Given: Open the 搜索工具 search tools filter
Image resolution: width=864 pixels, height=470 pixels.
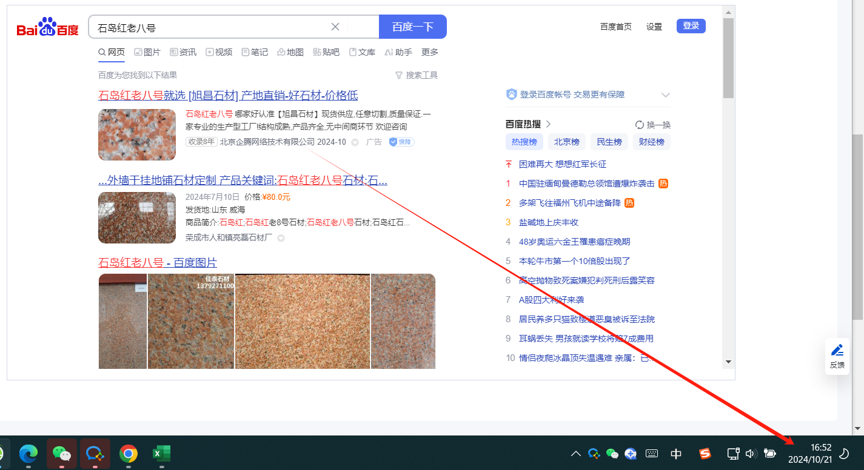Looking at the screenshot, I should [416, 75].
